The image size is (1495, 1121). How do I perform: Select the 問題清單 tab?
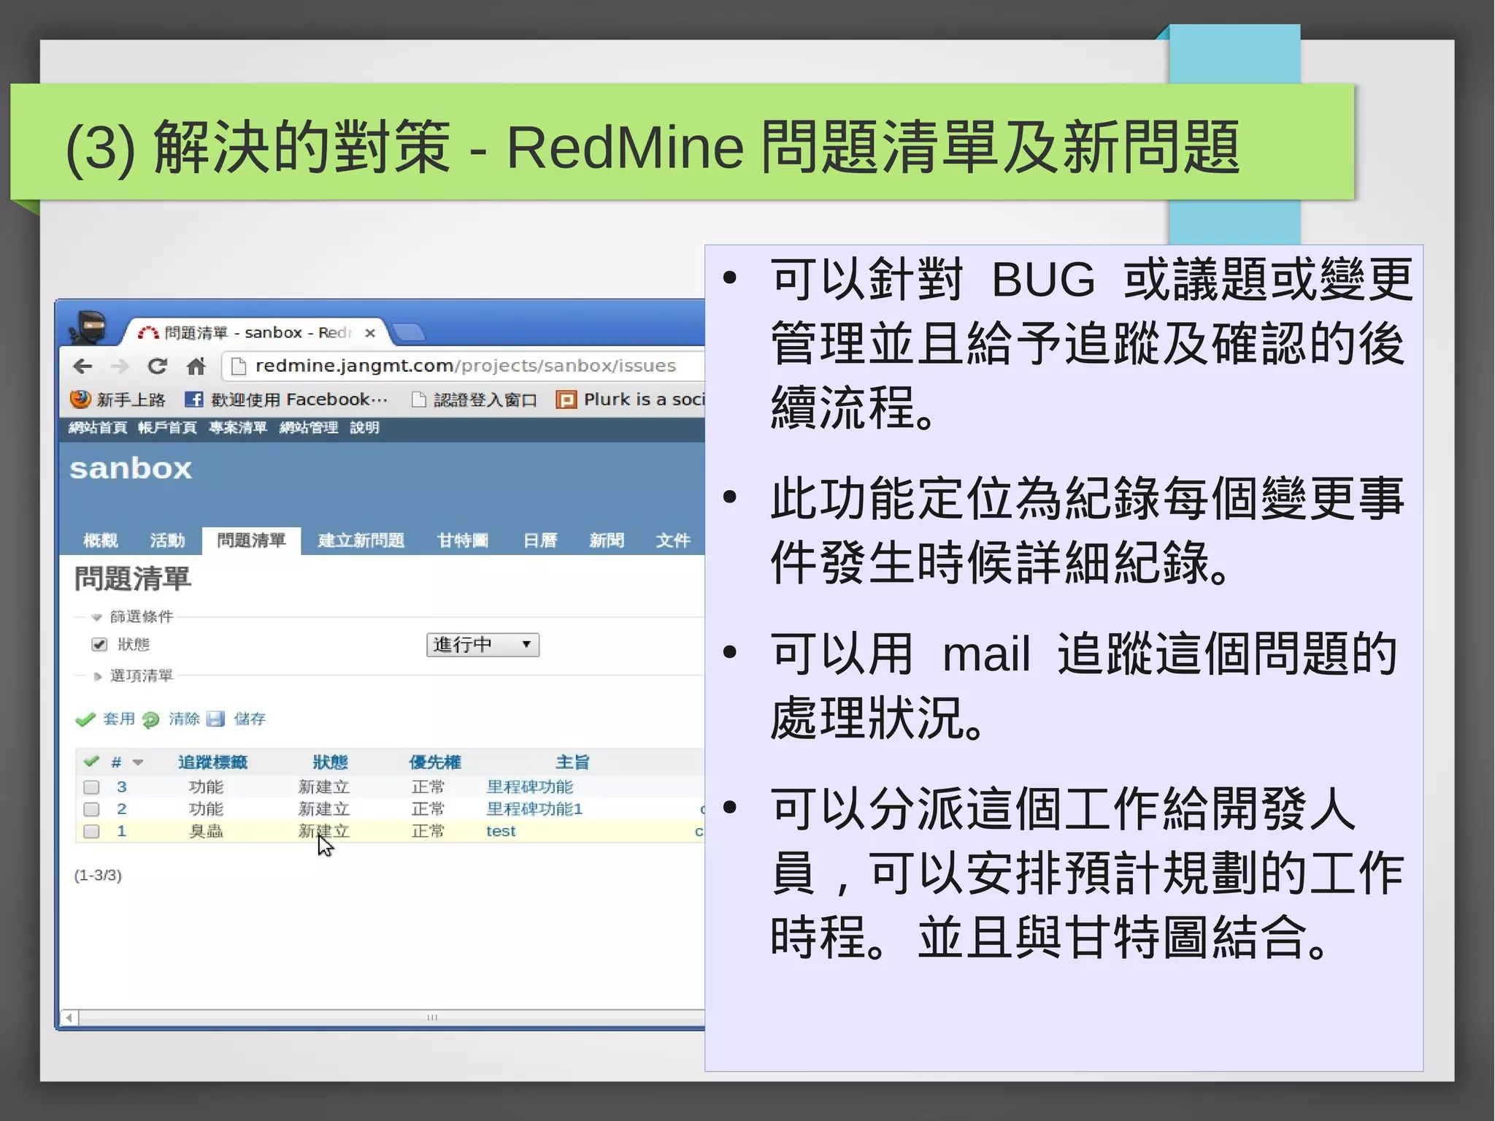click(251, 540)
